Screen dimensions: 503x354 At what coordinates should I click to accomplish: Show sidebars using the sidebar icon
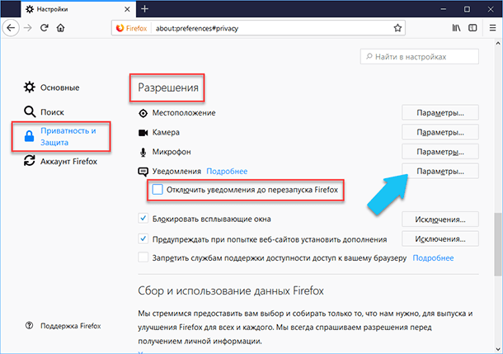tap(472, 28)
